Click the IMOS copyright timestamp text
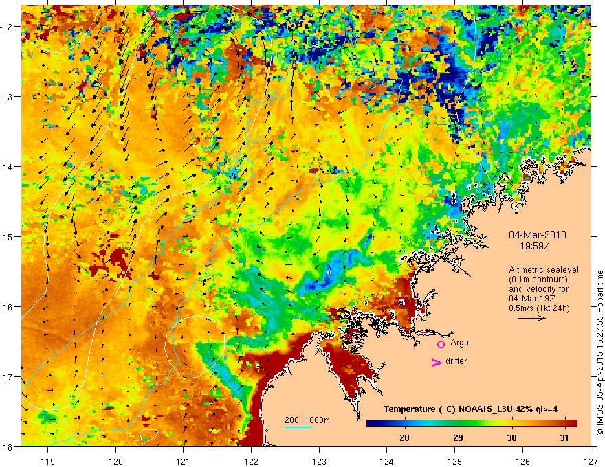Image resolution: width=605 pixels, height=467 pixels. pos(599,352)
